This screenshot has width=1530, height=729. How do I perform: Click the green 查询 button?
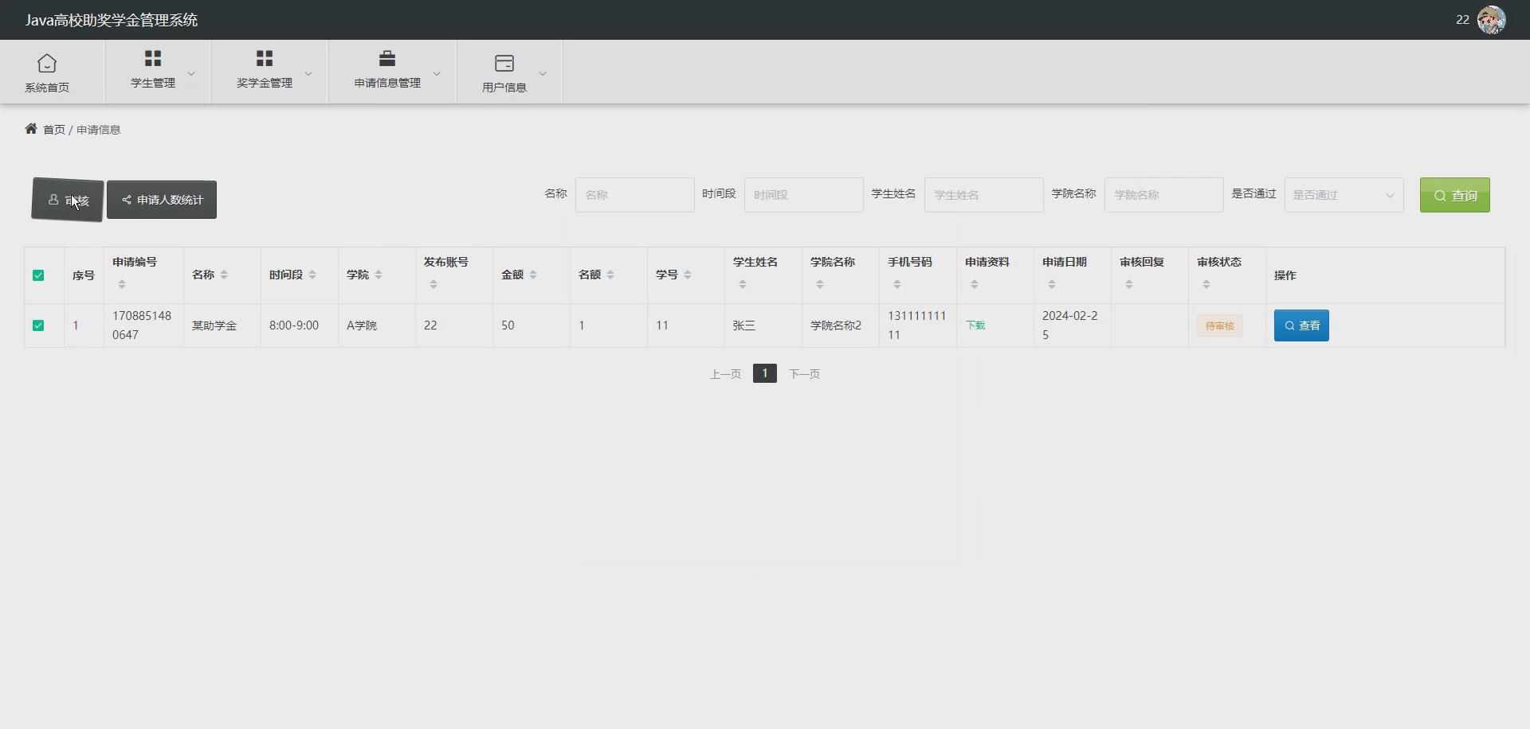(x=1454, y=195)
